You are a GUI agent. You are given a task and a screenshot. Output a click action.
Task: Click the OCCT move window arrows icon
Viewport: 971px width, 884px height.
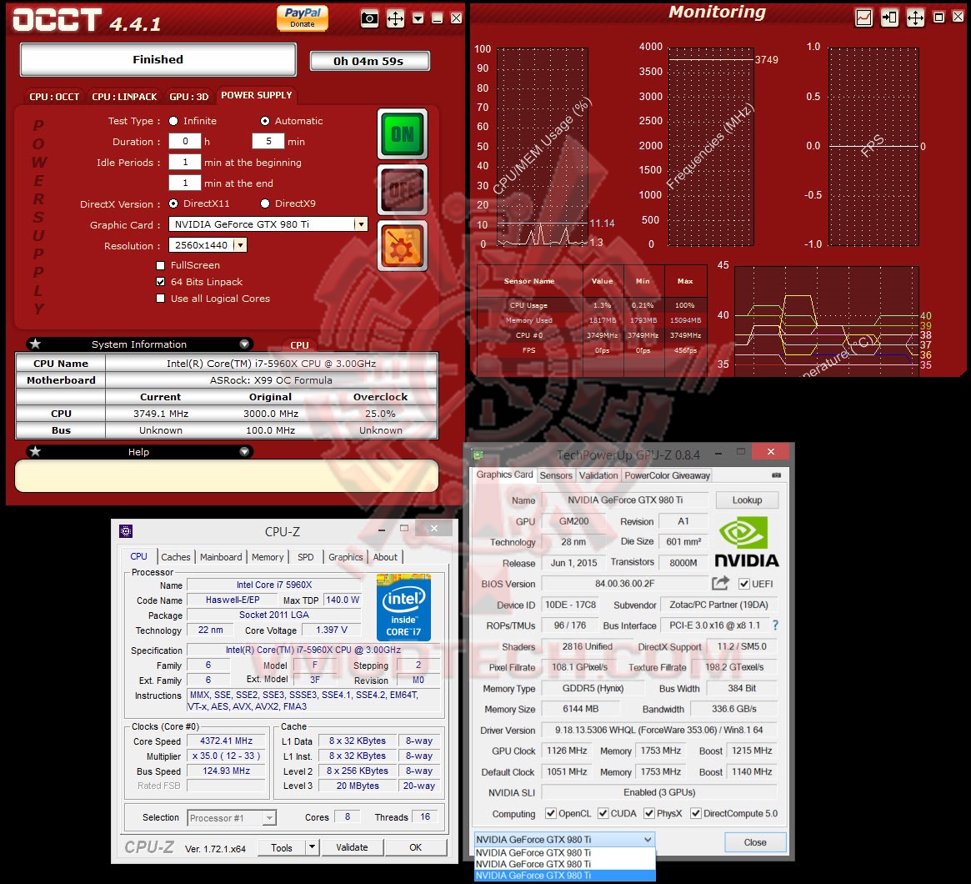(395, 18)
